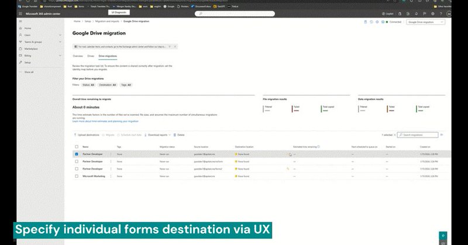Uncheck the first Partner Developer row checkbox

[x=77, y=154]
